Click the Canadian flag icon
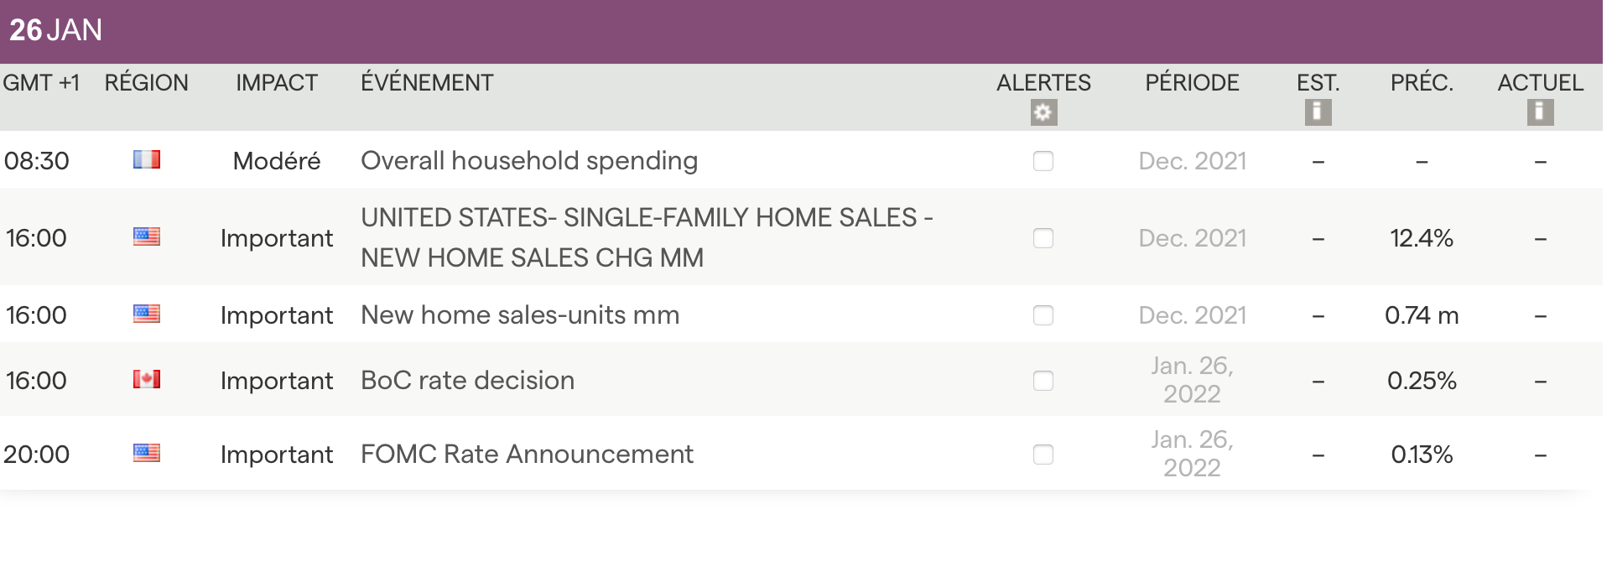The image size is (1612, 582). (147, 379)
